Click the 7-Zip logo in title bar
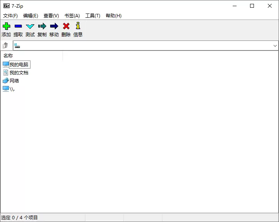The height and width of the screenshot is (222, 279). pos(7,6)
